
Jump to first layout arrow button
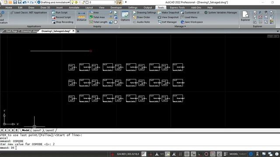coord(2,130)
